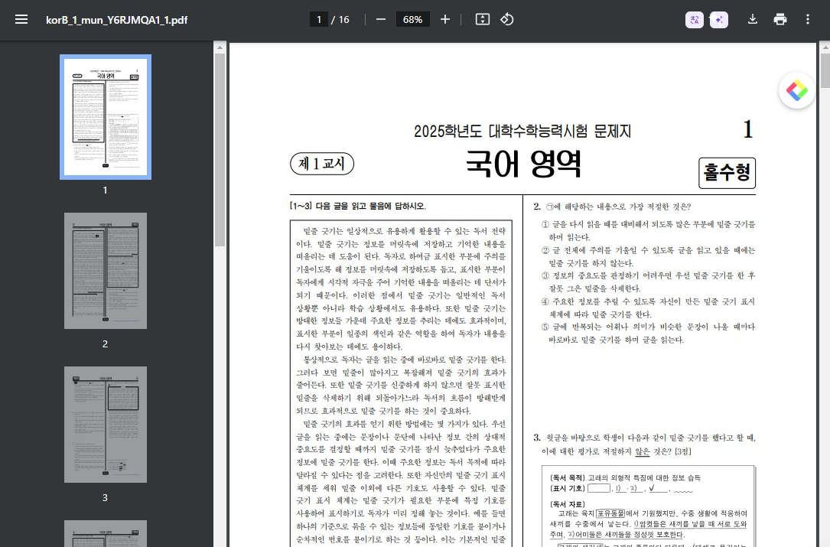Select page 1 thumbnail

106,117
